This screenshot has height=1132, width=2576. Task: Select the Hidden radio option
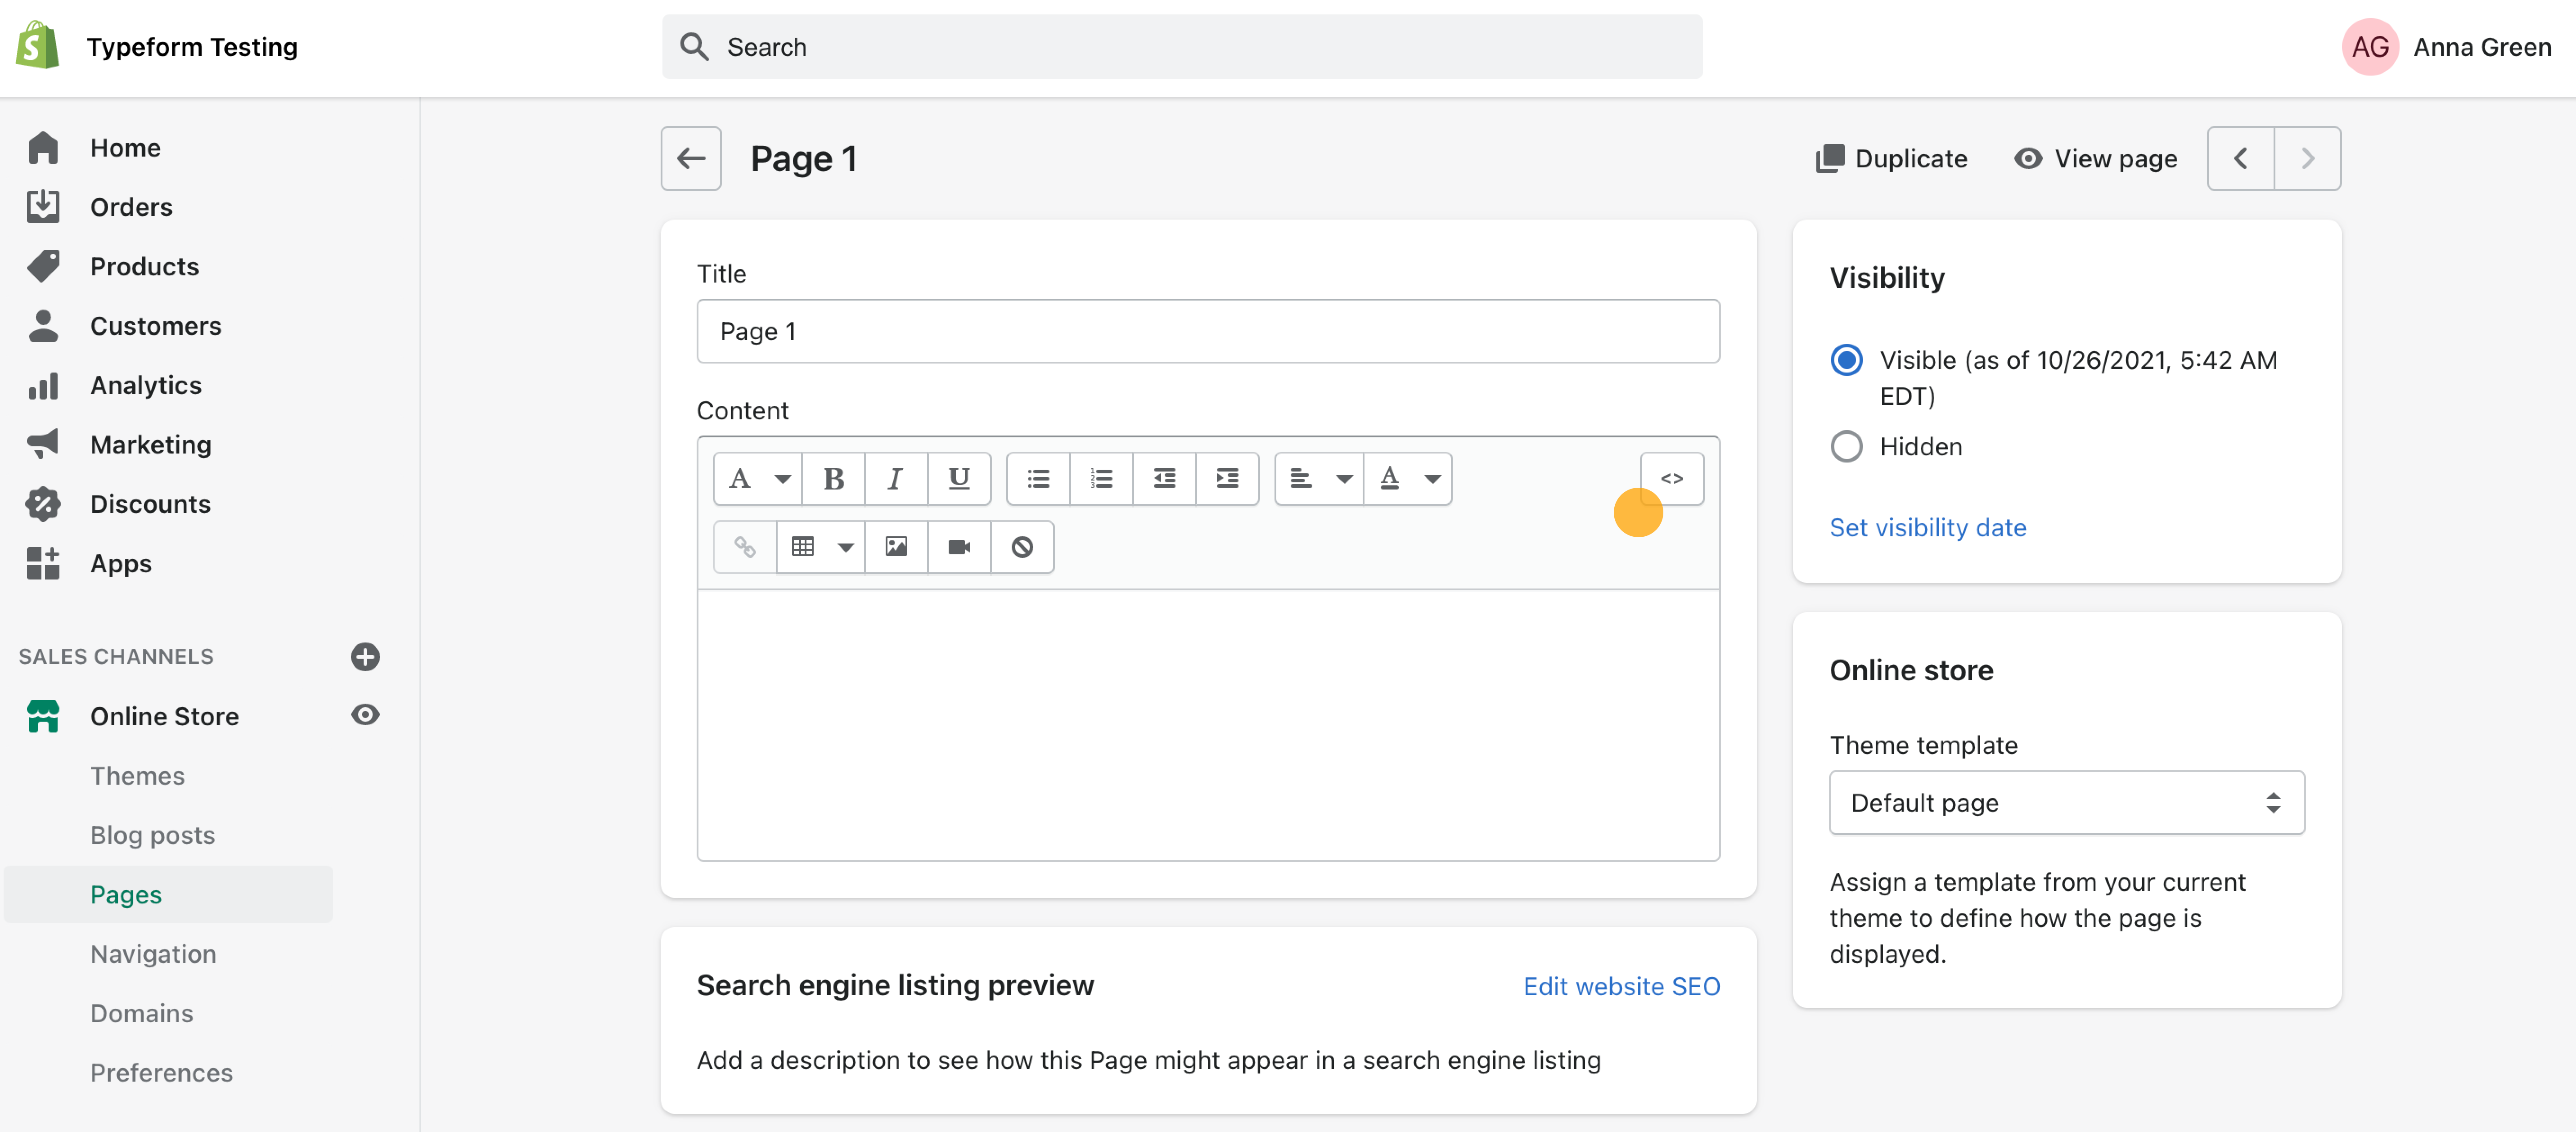coord(1847,446)
